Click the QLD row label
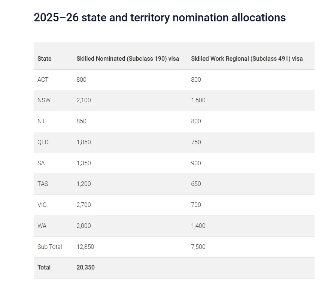334x289 pixels. pyautogui.click(x=43, y=142)
